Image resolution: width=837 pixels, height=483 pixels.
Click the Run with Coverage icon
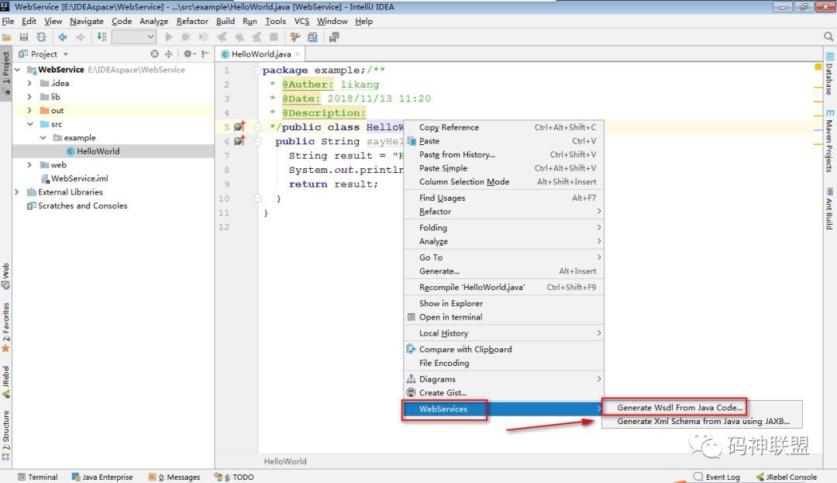coord(203,36)
